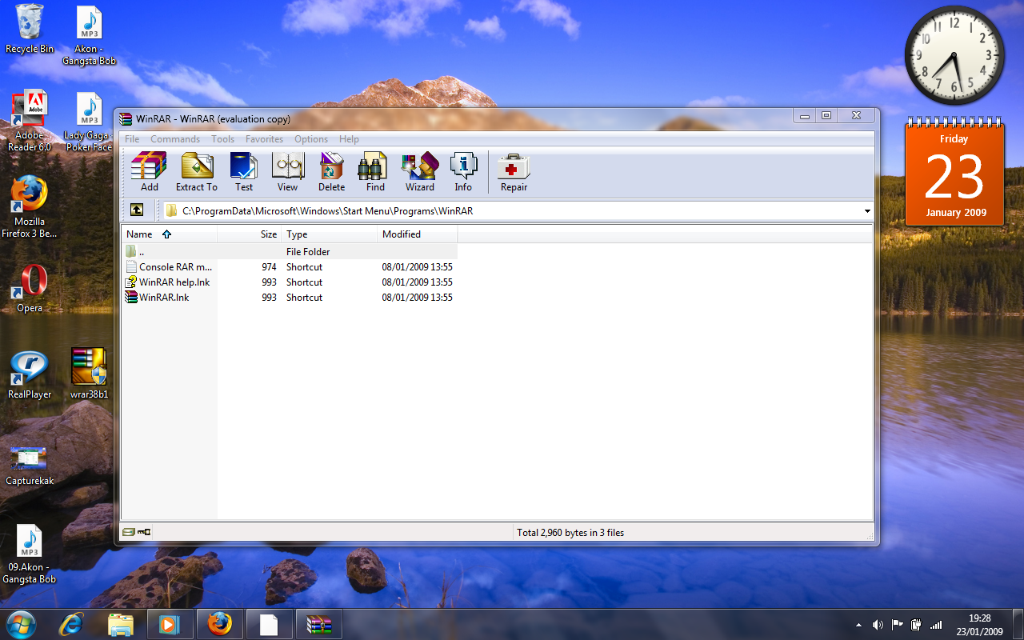Viewport: 1024px width, 640px height.
Task: Open the View file tool
Action: [x=287, y=172]
